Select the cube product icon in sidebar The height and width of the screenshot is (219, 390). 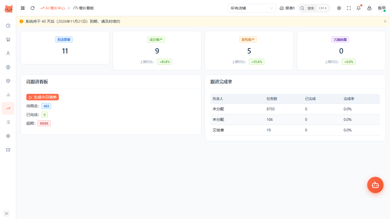(8, 81)
